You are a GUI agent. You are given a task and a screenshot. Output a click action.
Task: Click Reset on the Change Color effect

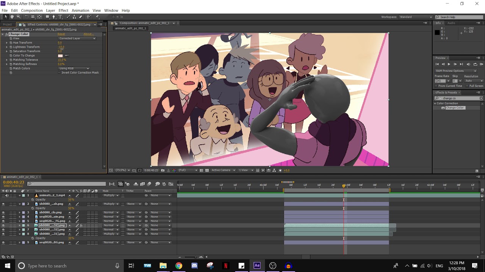pos(61,34)
